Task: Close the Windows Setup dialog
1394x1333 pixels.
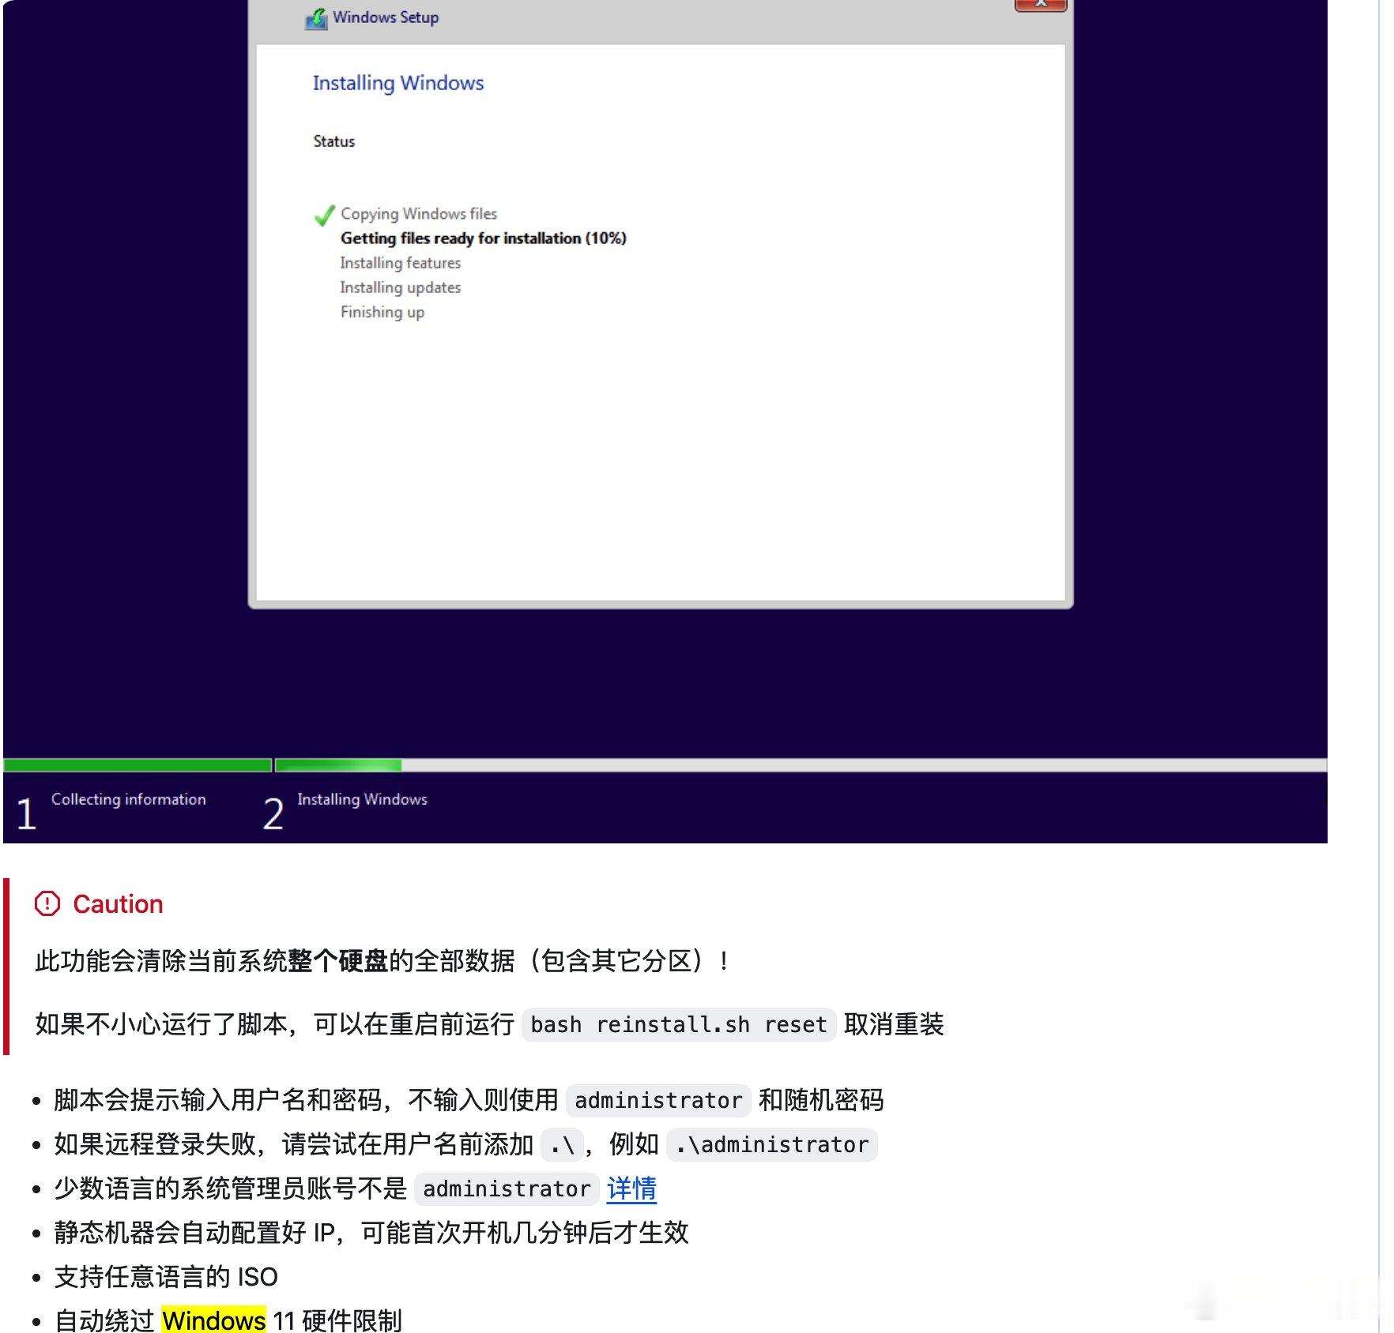Action: (1041, 5)
